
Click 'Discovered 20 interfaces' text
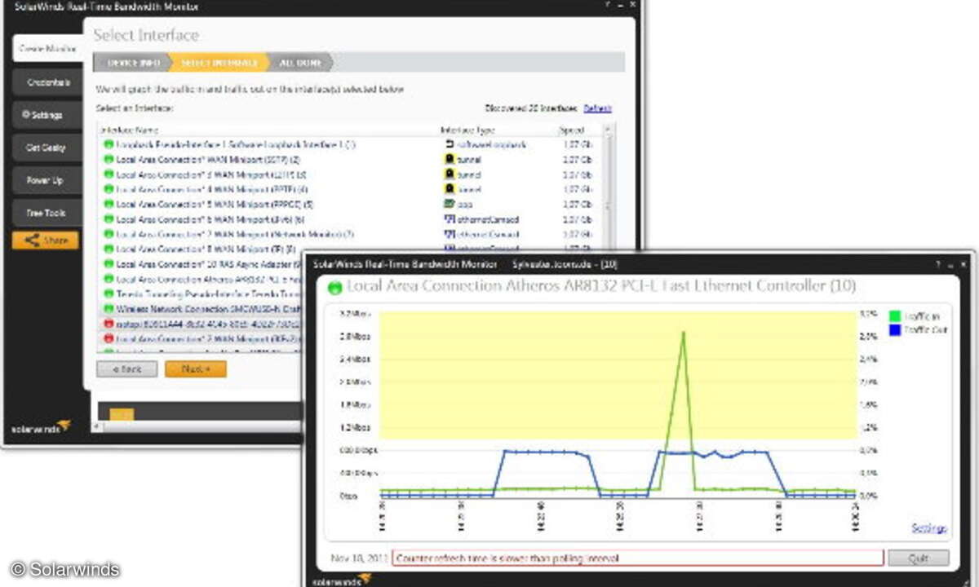point(531,108)
